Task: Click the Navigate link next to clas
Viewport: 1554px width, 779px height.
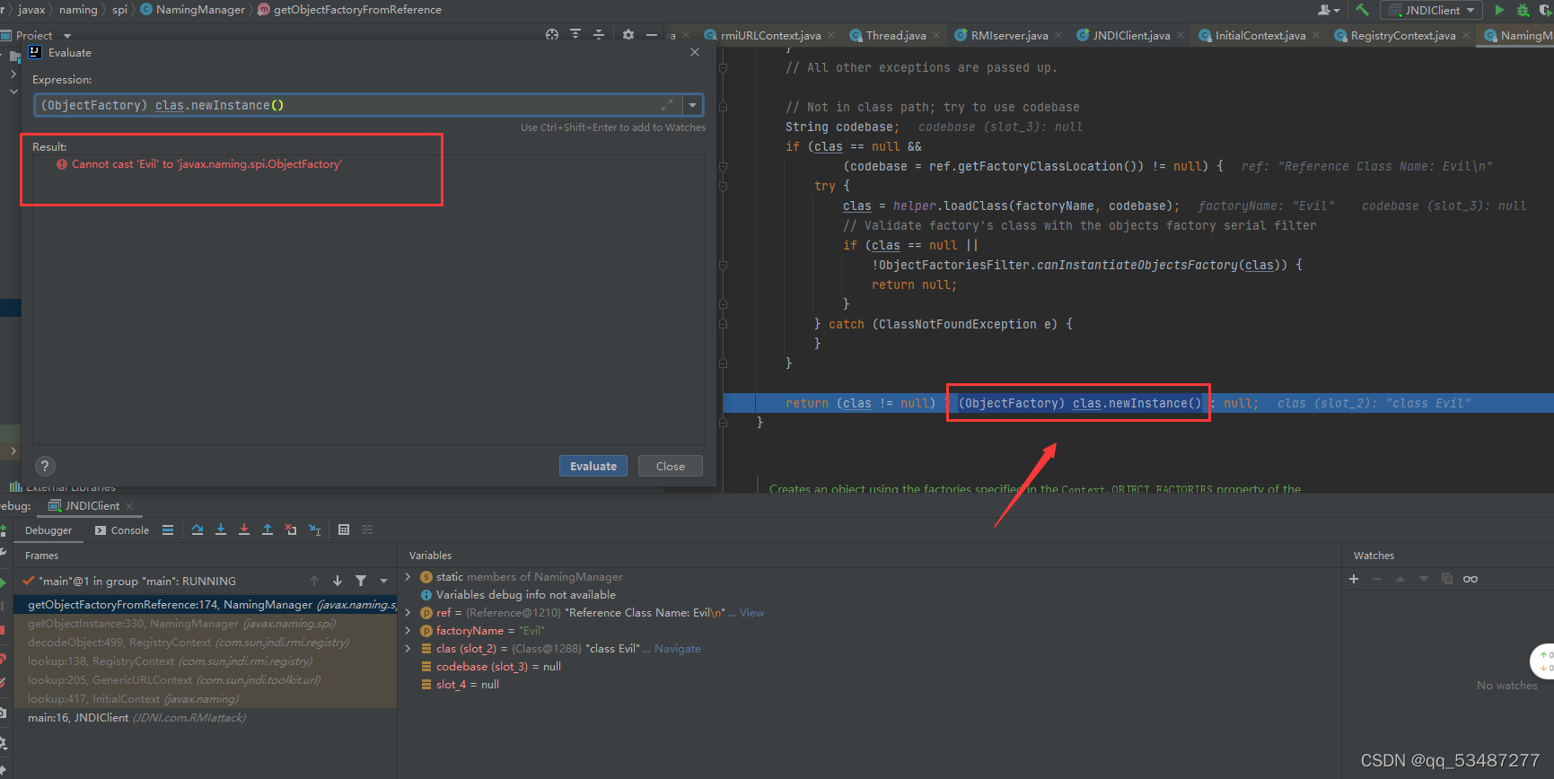Action: 677,648
